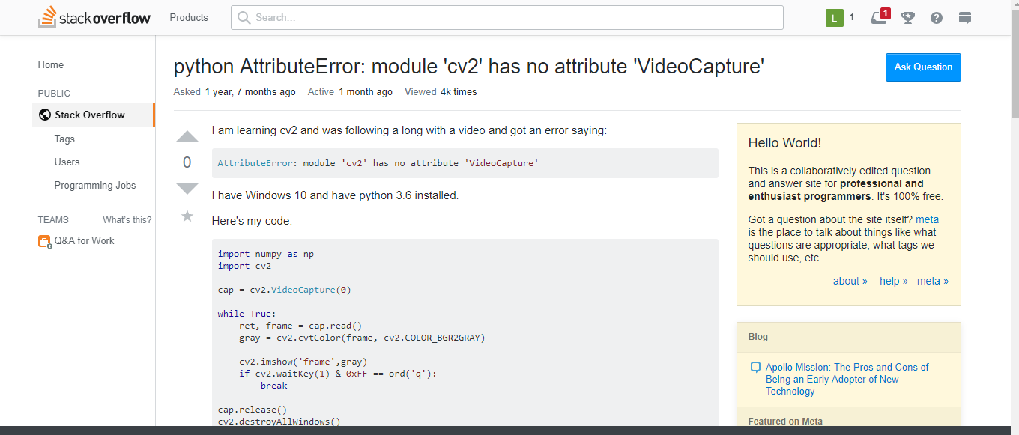Click the 'cap = cv2.VideoCapture(0)' code line
The image size is (1019, 435).
coord(285,290)
